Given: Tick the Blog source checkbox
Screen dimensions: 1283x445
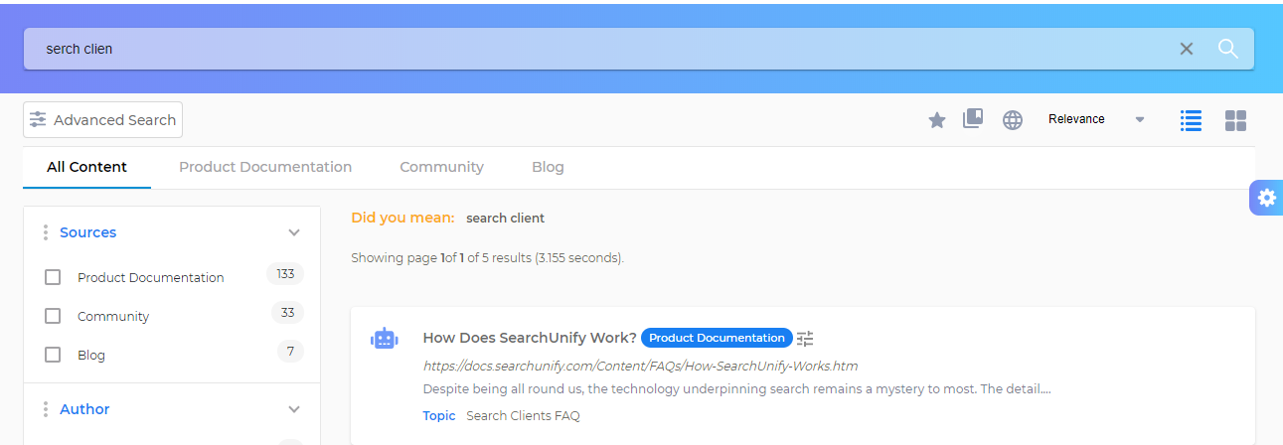Looking at the screenshot, I should pos(53,355).
